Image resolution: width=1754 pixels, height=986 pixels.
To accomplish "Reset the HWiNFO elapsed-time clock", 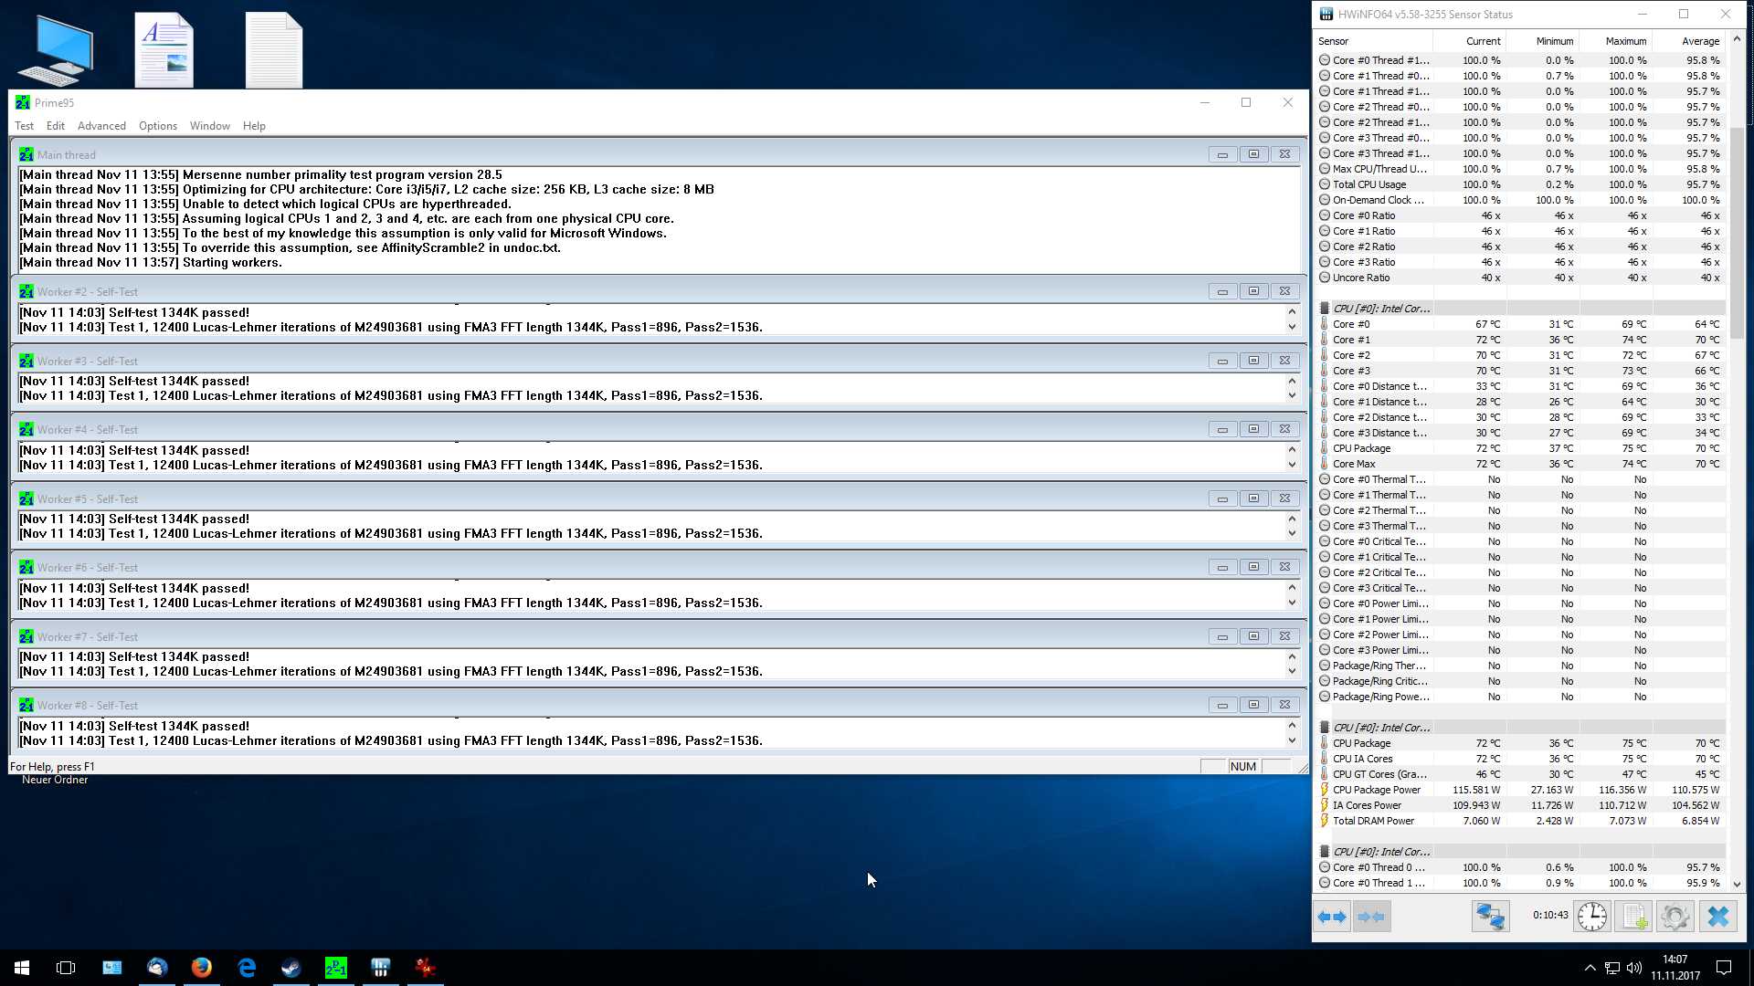I will coord(1591,916).
